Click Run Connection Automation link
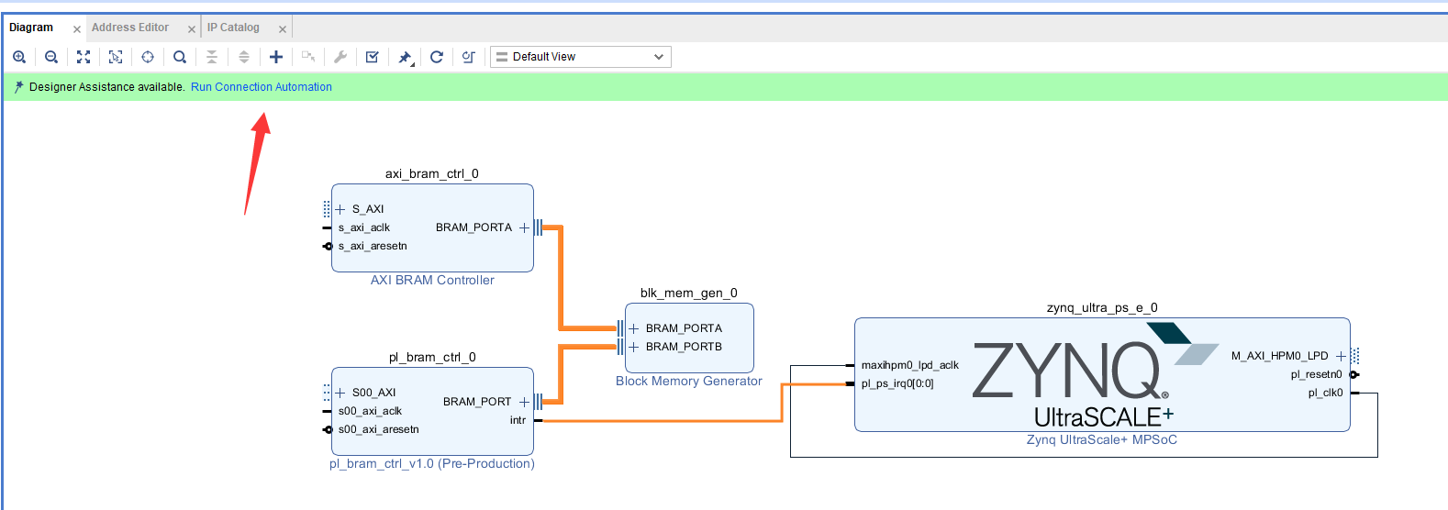The height and width of the screenshot is (510, 1448). [262, 87]
